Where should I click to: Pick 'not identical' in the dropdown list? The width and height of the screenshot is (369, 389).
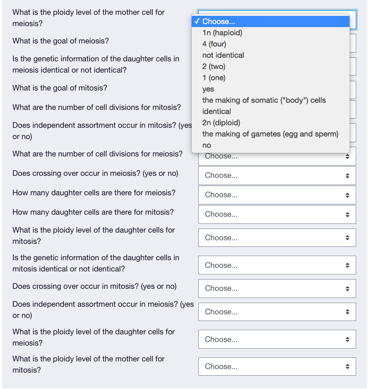[x=270, y=55]
